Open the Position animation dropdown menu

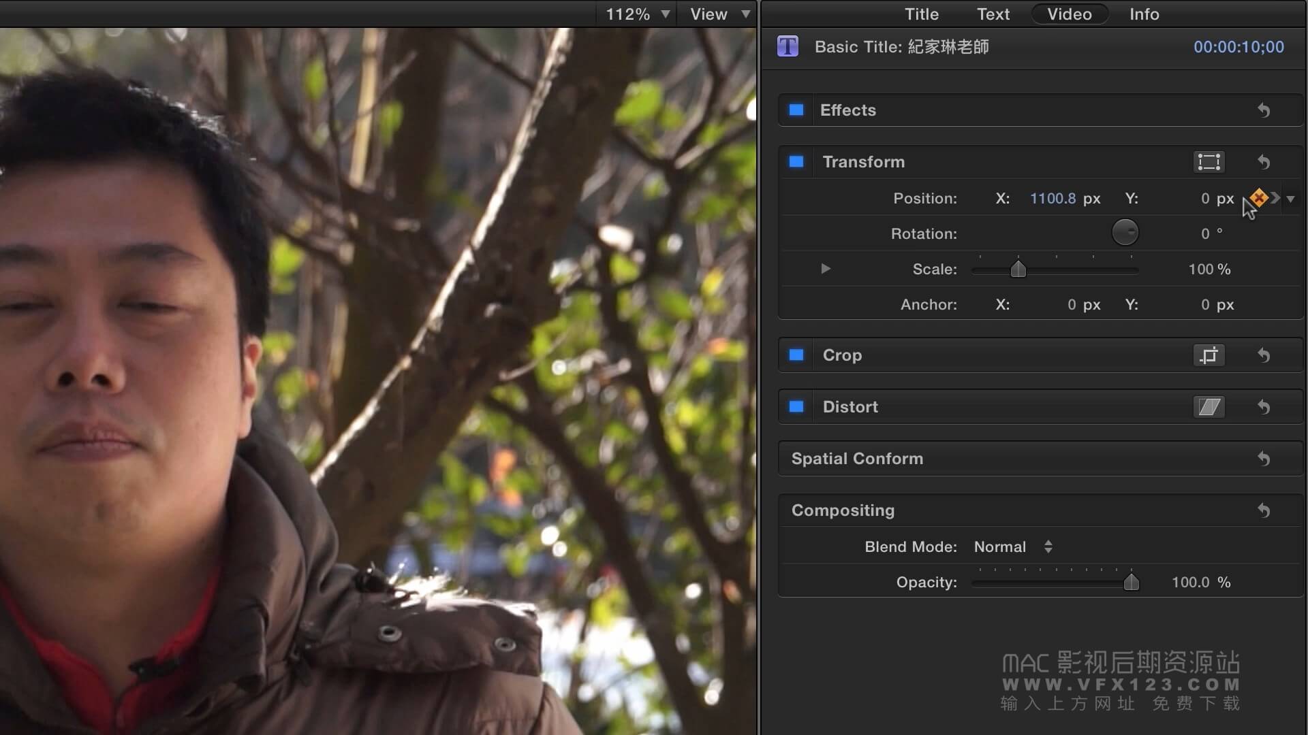click(x=1290, y=199)
